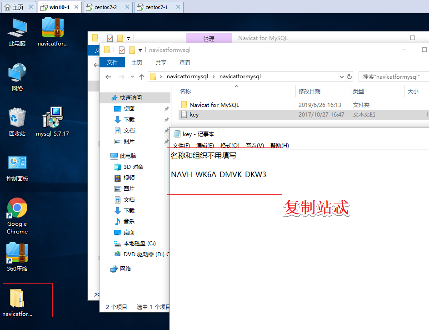Open the recent locations dropdown arrow
429x330 pixels.
pos(132,77)
